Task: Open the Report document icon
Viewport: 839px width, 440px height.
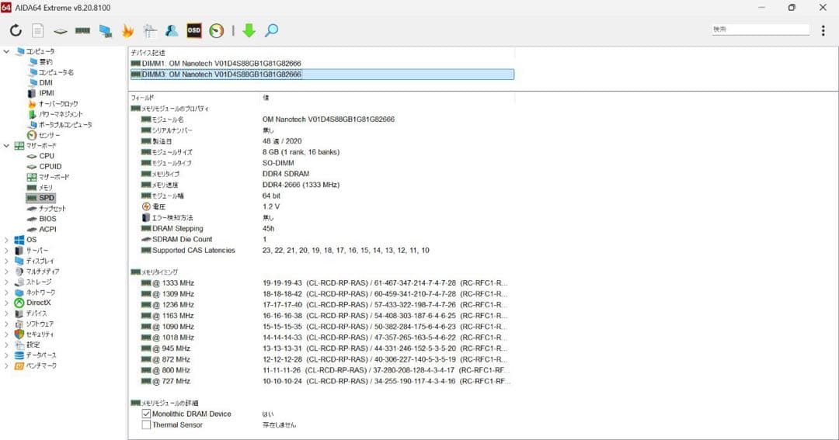Action: click(x=37, y=31)
